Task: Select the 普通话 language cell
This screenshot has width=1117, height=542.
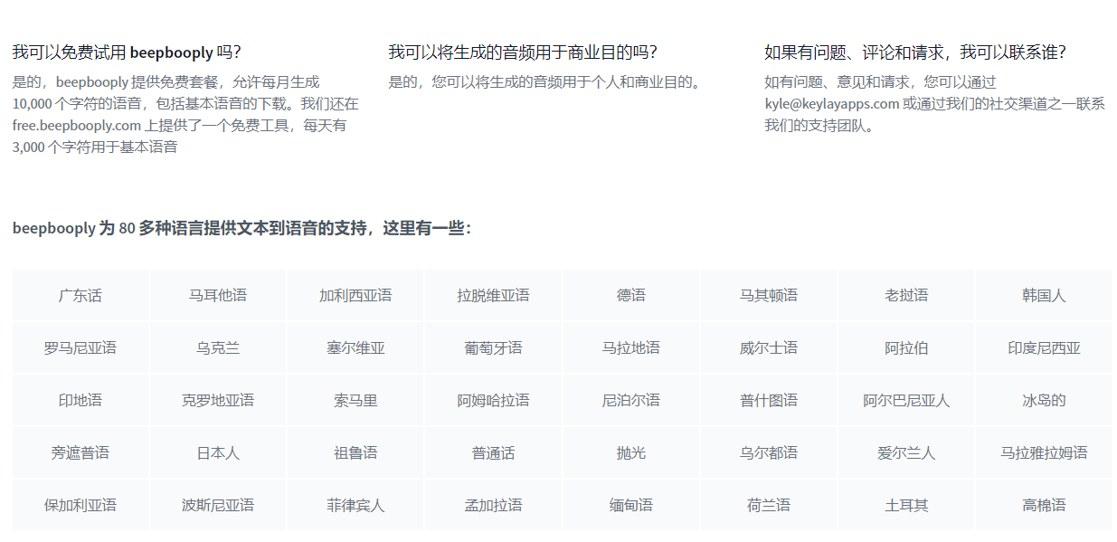Action: tap(493, 452)
